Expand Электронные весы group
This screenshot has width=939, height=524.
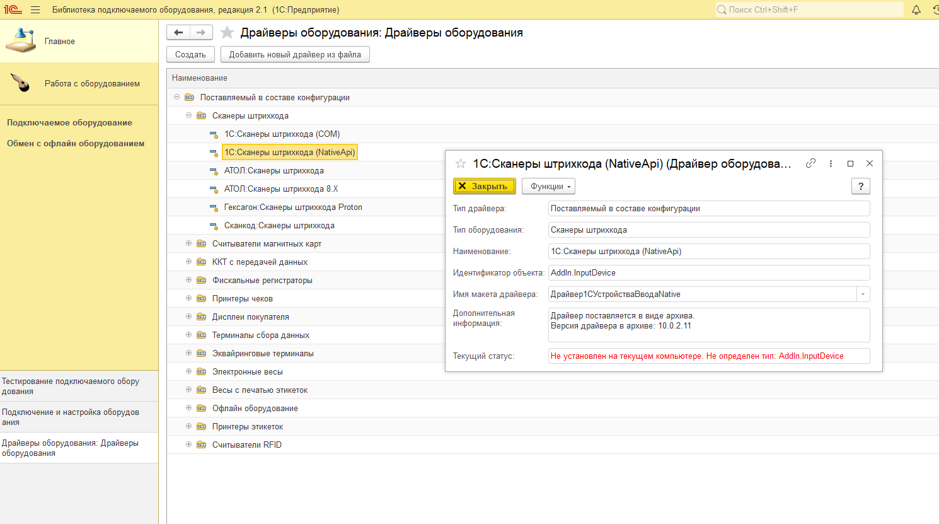pos(188,371)
